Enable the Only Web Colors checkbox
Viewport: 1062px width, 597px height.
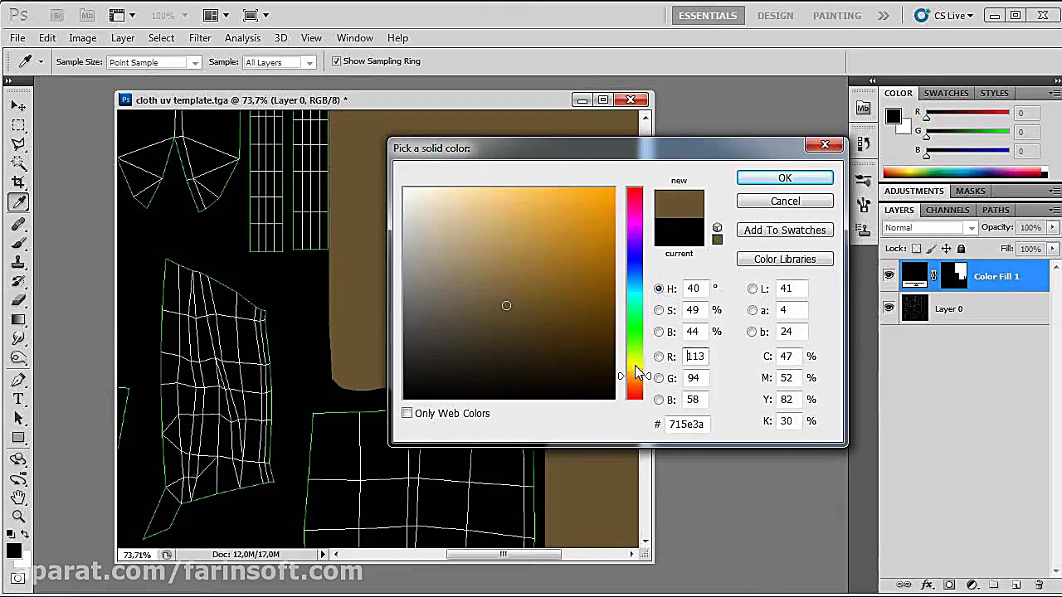tap(407, 413)
